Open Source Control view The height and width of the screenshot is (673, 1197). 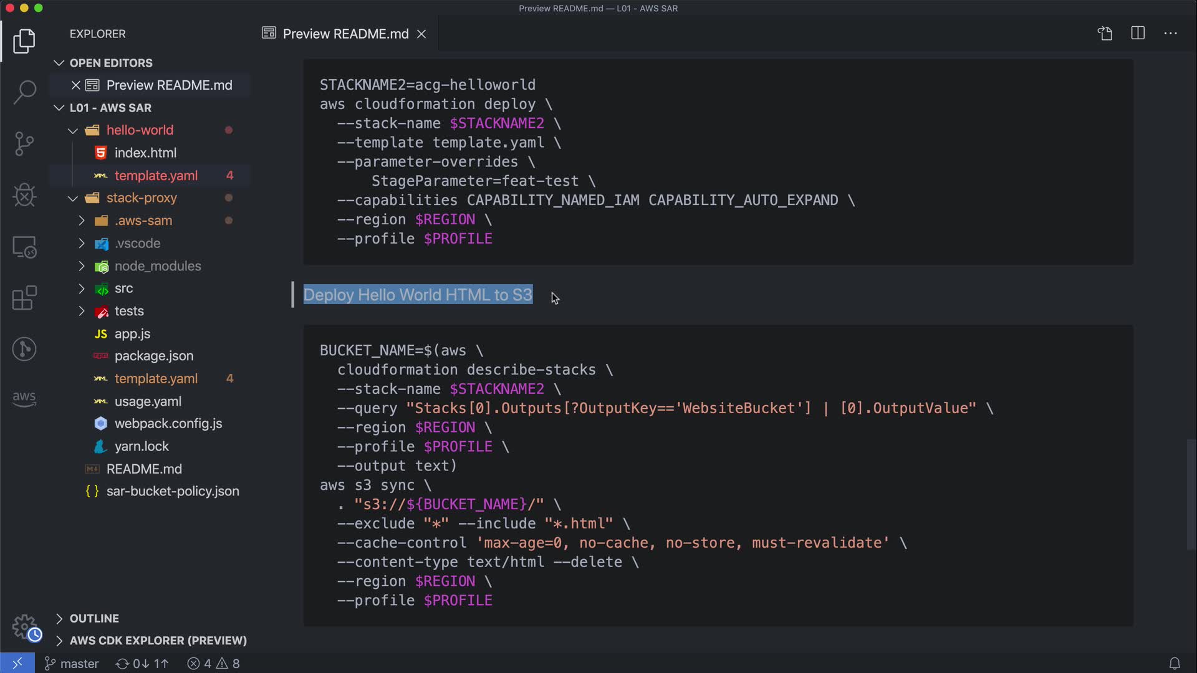point(24,144)
